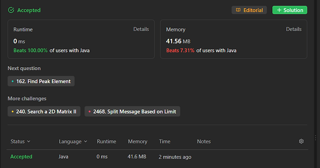320x168 pixels.
Task: Click the green Solution button
Action: point(290,10)
